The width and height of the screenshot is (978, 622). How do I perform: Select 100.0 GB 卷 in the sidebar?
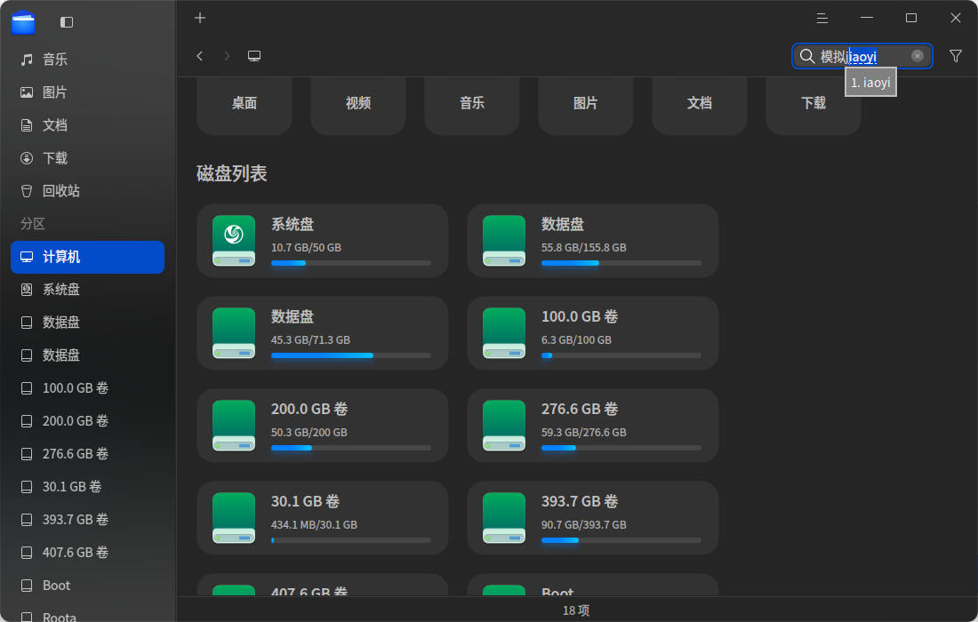[87, 388]
